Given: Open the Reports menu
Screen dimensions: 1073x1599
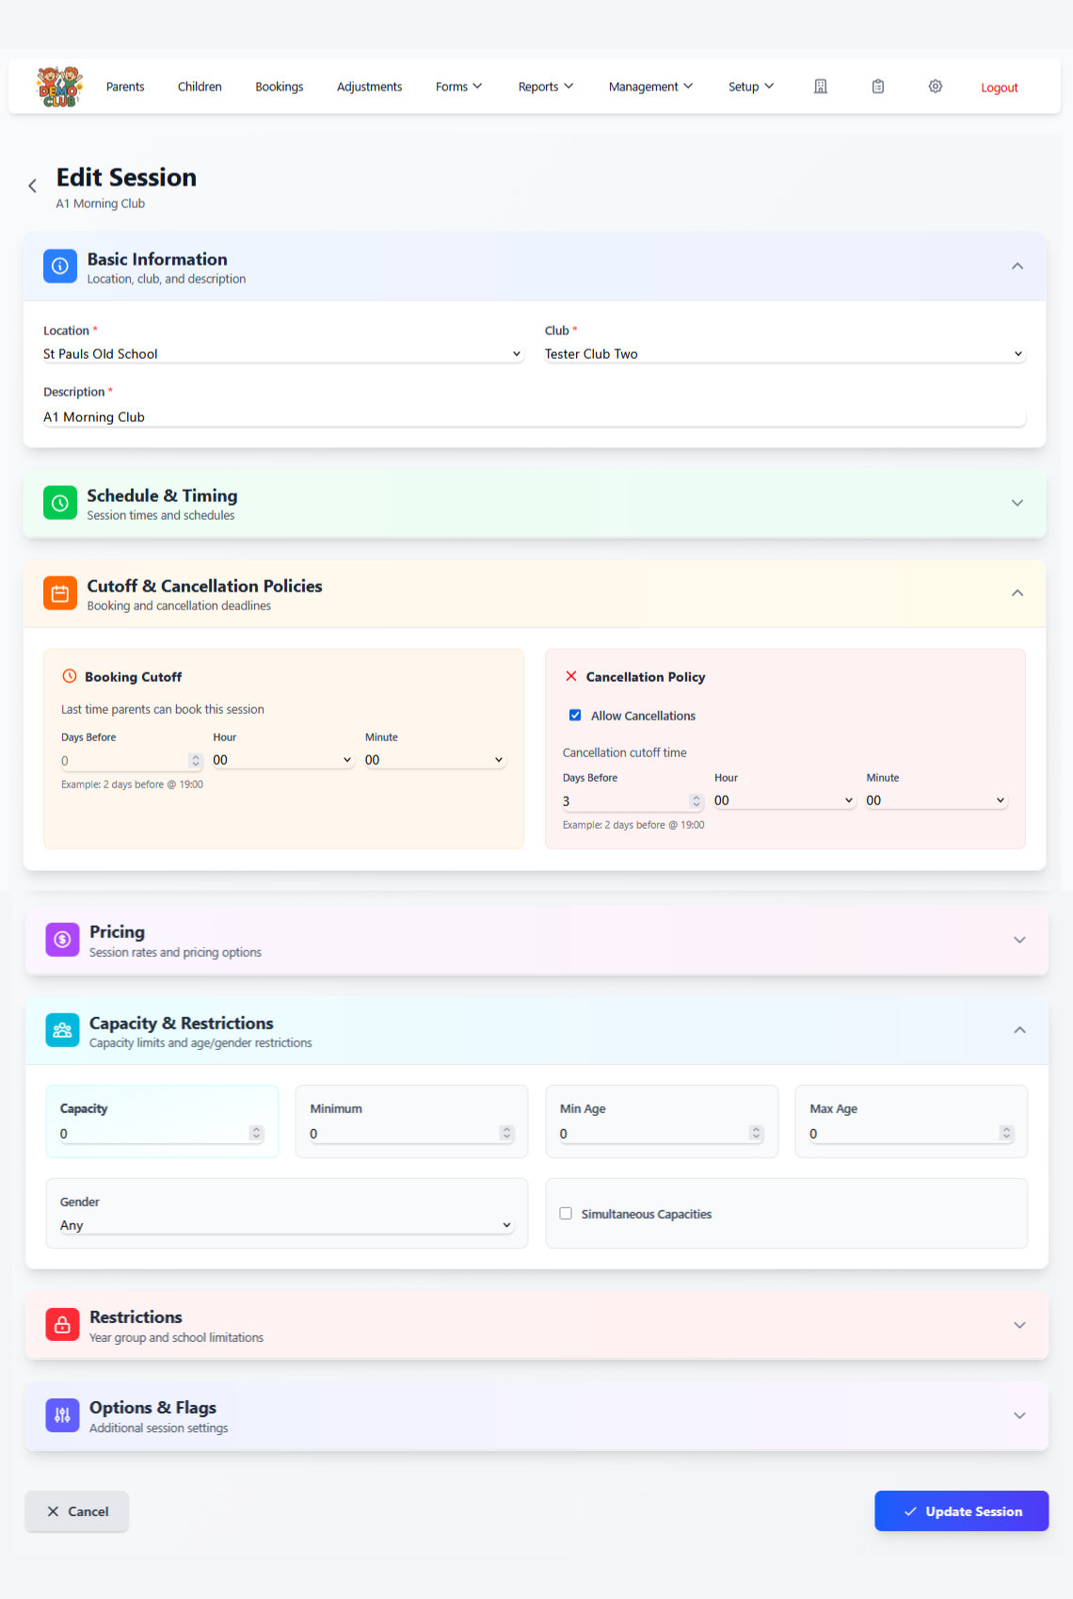Looking at the screenshot, I should tap(545, 87).
